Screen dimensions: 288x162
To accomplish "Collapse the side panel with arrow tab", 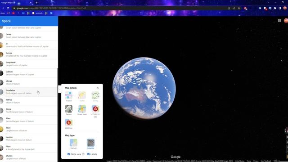I will pos(59,89).
